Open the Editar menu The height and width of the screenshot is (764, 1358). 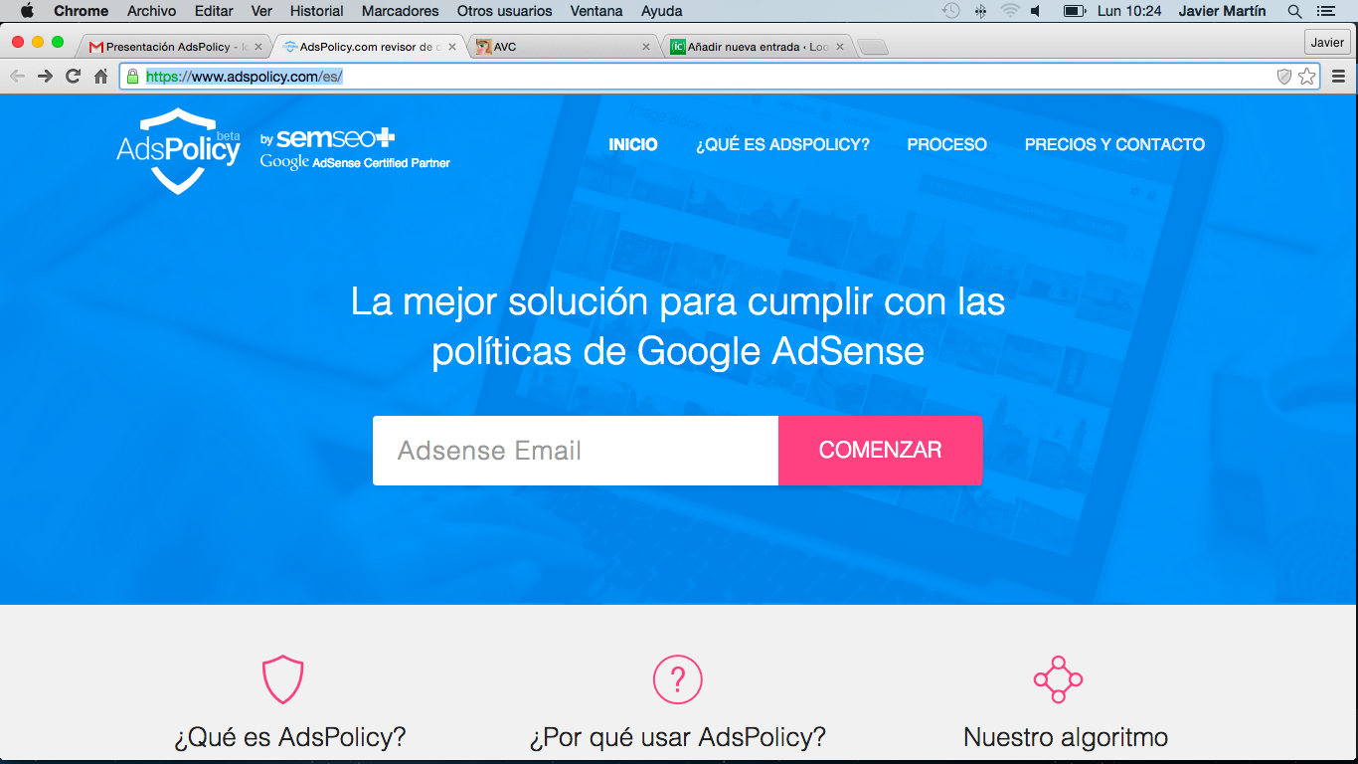(x=213, y=11)
